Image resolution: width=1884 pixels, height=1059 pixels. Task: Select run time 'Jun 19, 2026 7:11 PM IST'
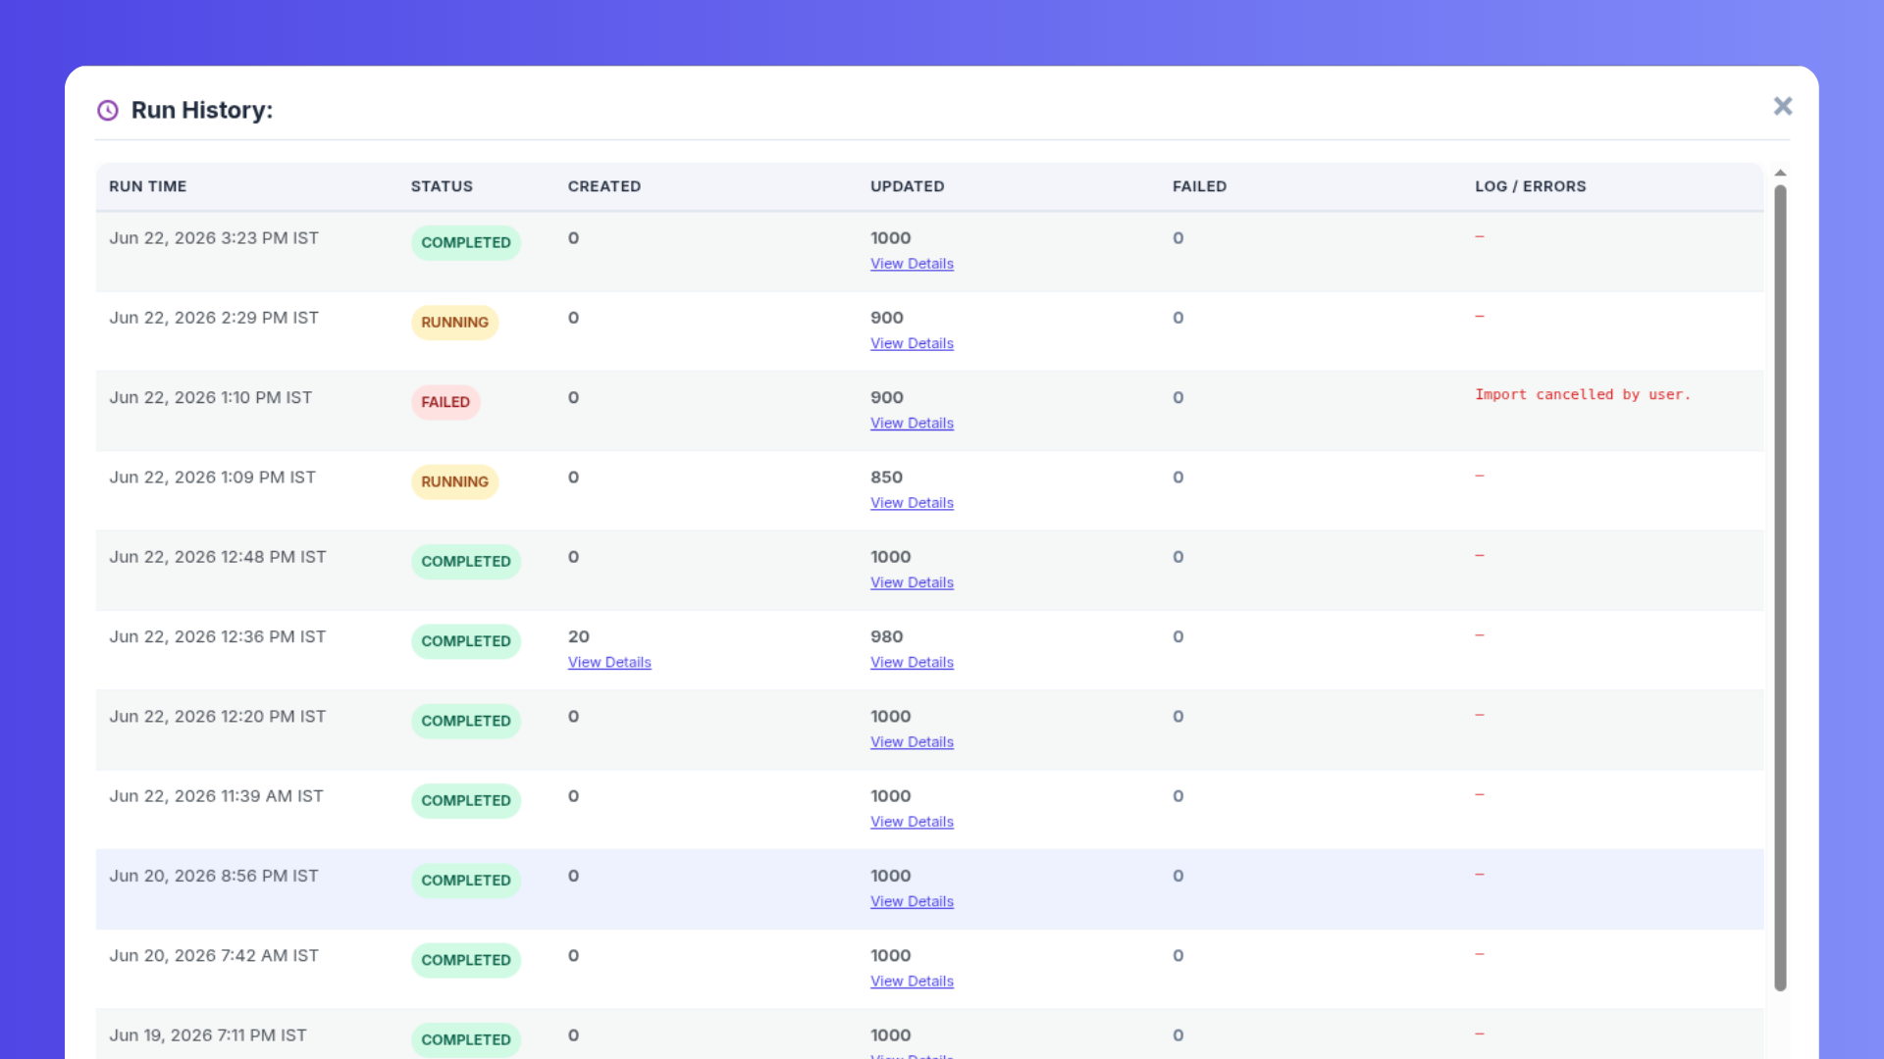[208, 1035]
